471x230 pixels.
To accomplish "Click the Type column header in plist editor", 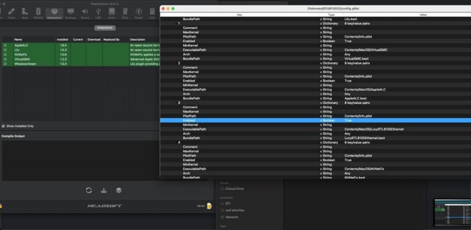I will (x=331, y=15).
